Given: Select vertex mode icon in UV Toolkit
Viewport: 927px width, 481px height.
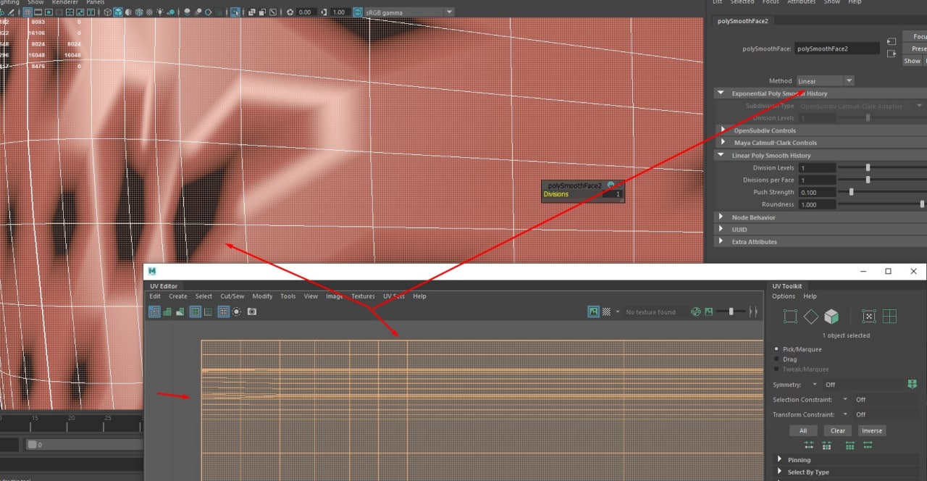Looking at the screenshot, I should point(790,317).
